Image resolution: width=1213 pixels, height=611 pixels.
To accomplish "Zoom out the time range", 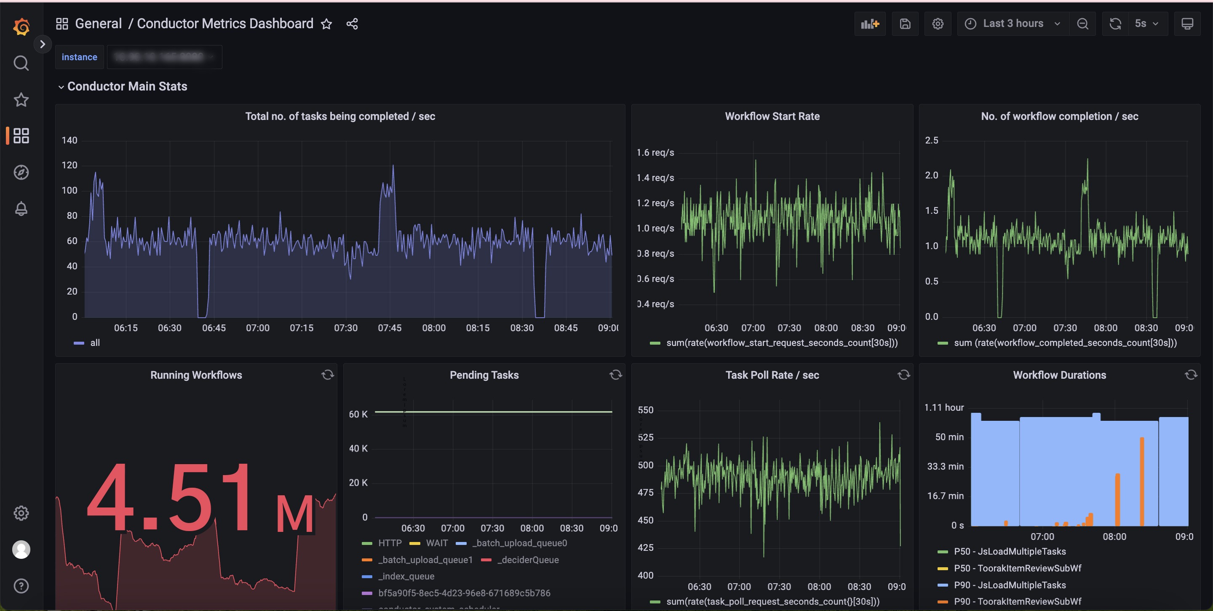I will point(1083,24).
